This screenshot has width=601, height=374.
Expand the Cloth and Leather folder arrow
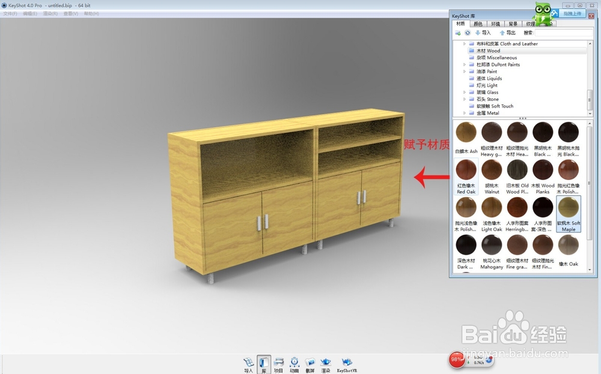[x=465, y=44]
